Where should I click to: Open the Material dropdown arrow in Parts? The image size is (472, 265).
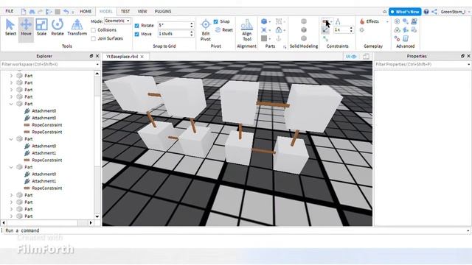[270, 30]
